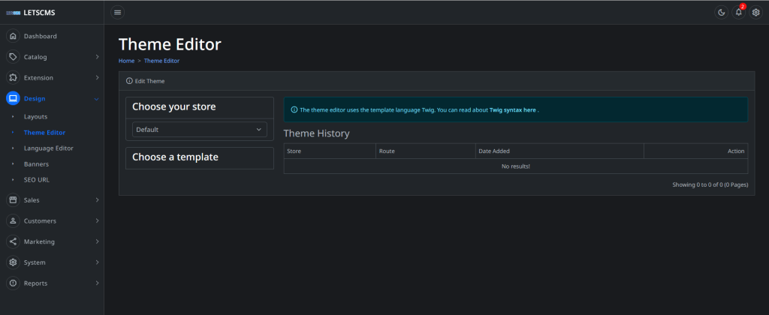Click the No results! table row
Viewport: 769px width, 315px height.
tap(515, 166)
